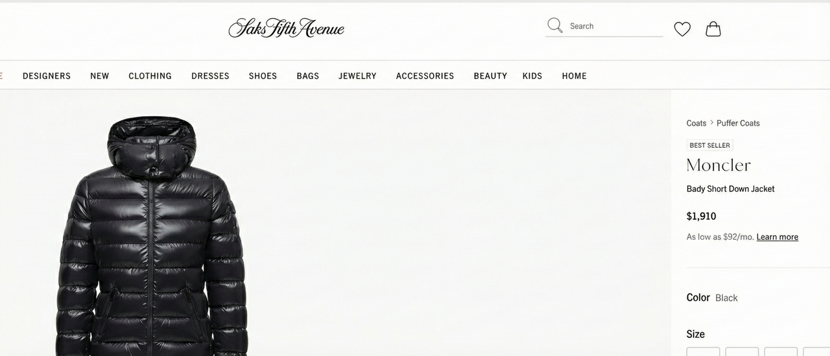Image resolution: width=830 pixels, height=356 pixels.
Task: Click the Puffer Coats breadcrumb link
Action: tap(738, 123)
